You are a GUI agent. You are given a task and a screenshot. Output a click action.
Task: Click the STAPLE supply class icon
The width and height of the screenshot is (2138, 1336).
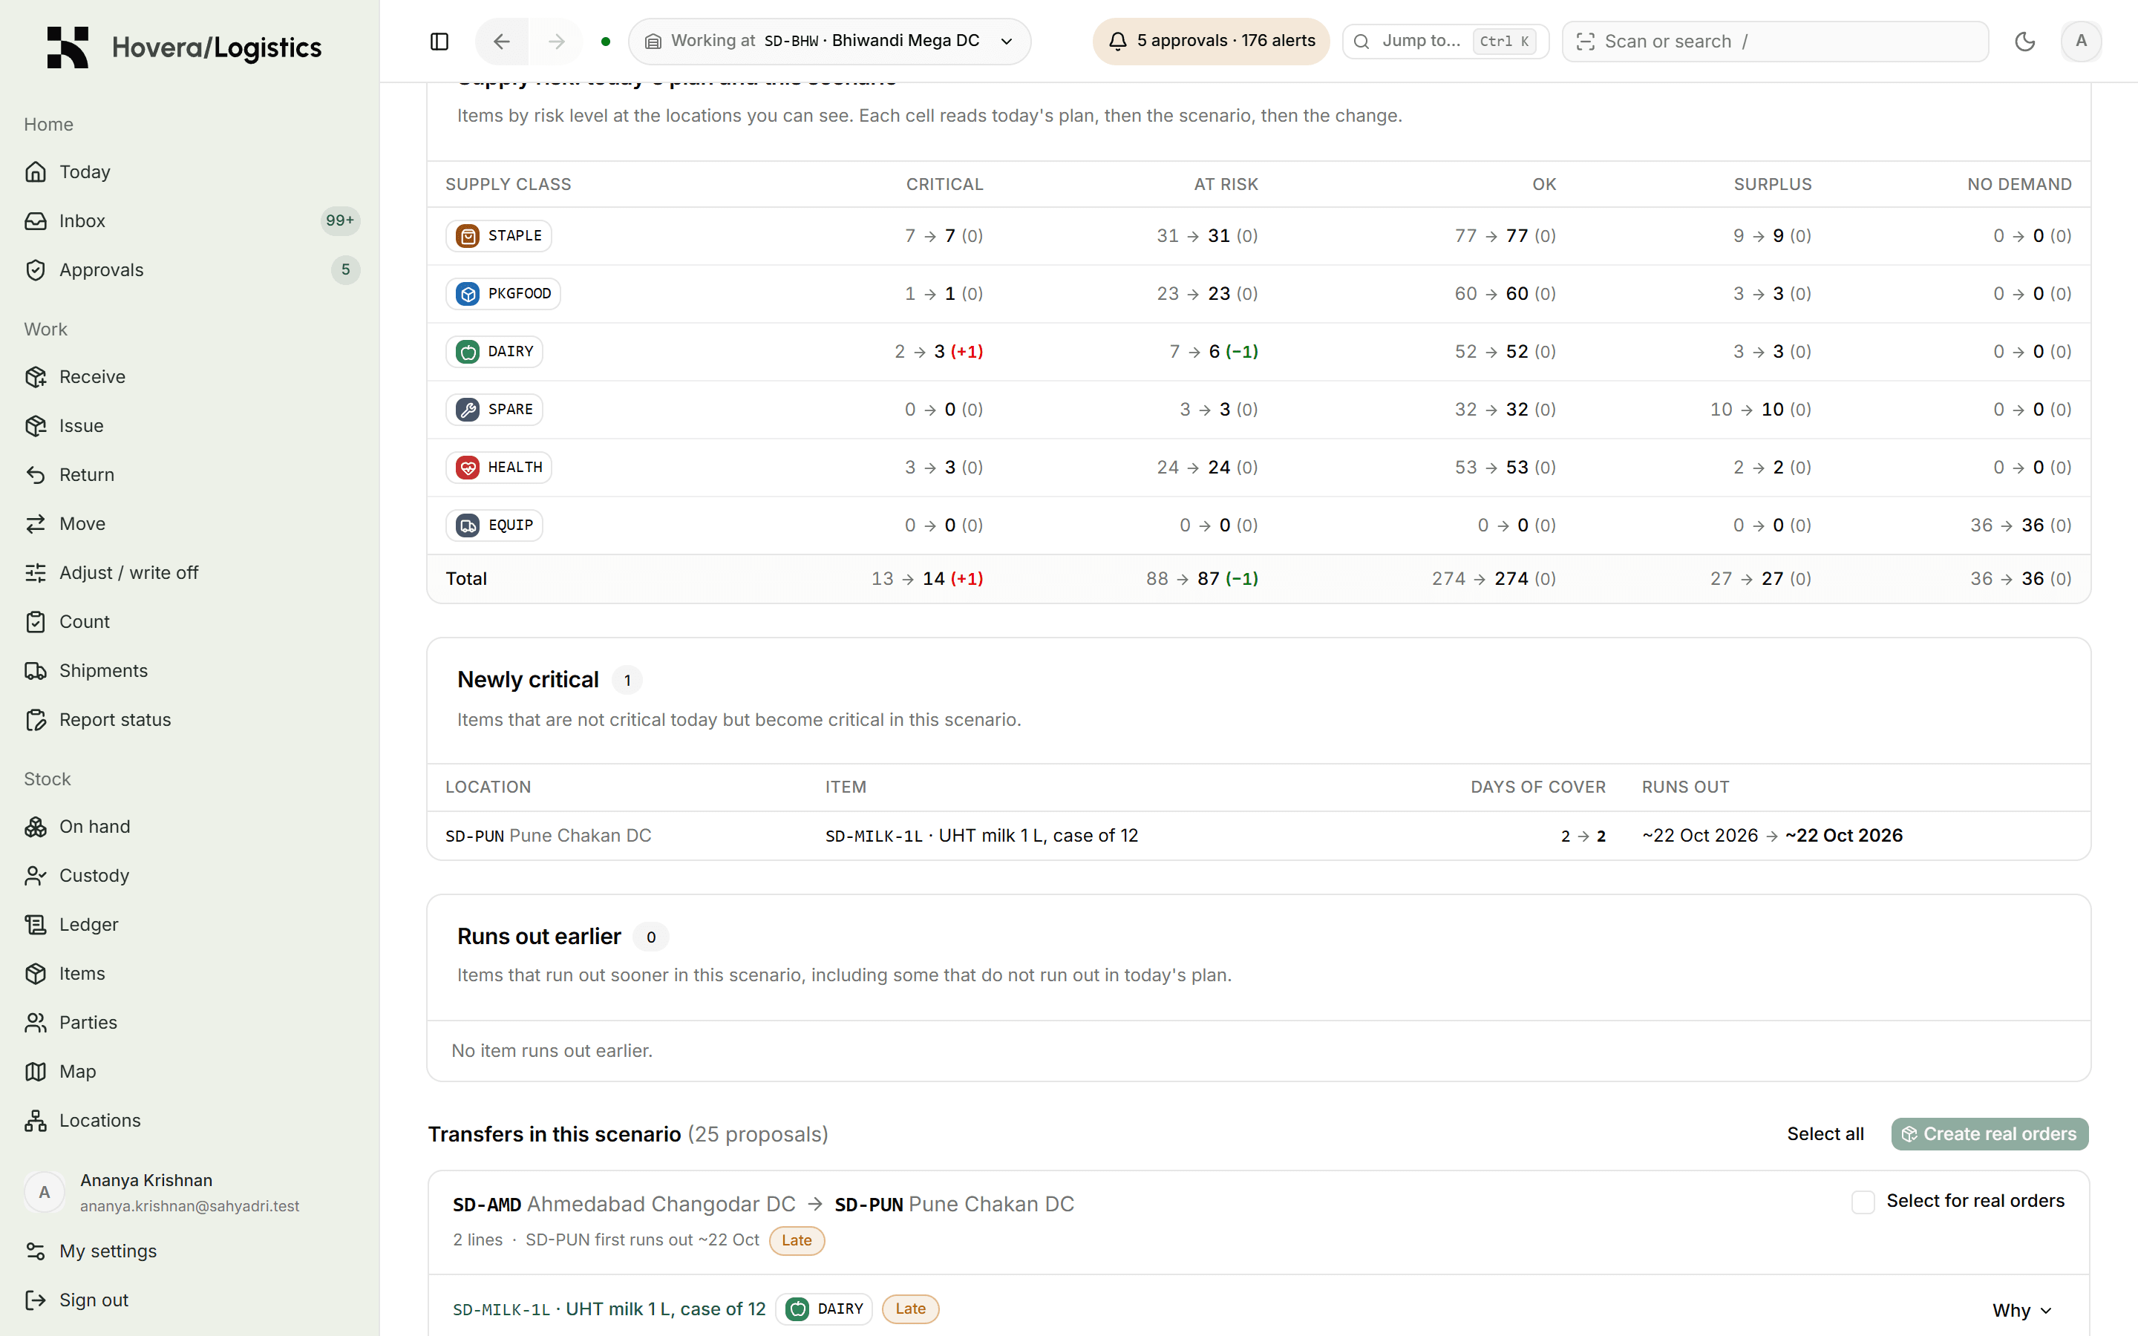click(x=468, y=236)
